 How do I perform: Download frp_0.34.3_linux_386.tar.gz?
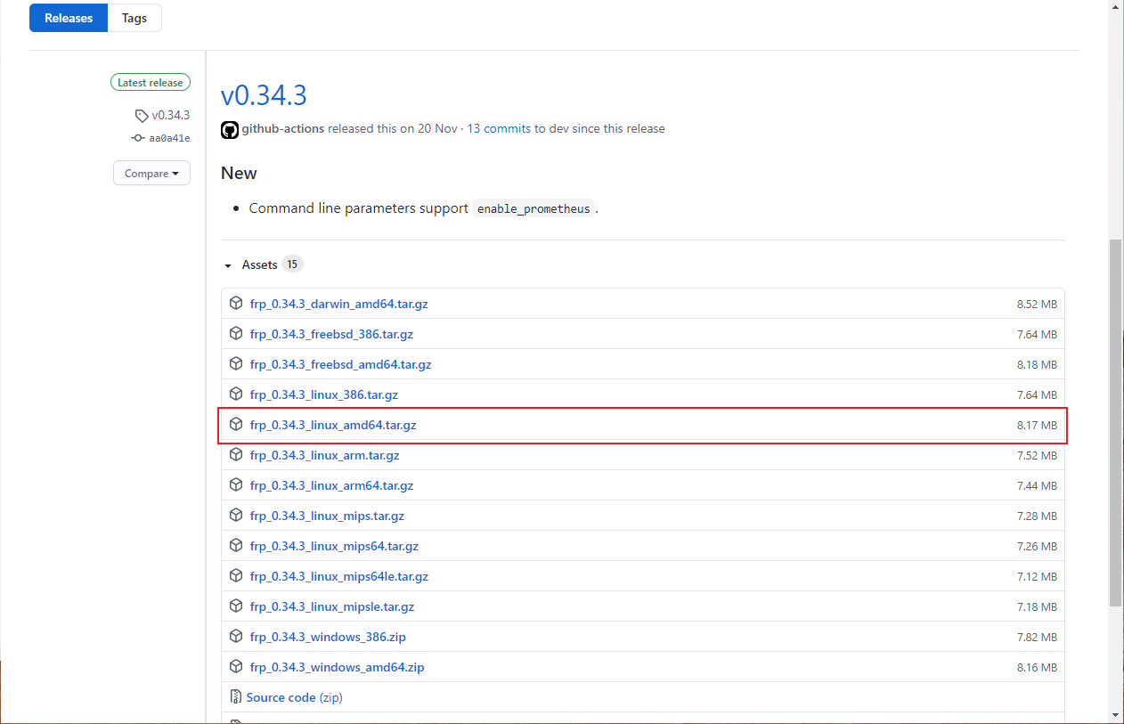pos(324,395)
